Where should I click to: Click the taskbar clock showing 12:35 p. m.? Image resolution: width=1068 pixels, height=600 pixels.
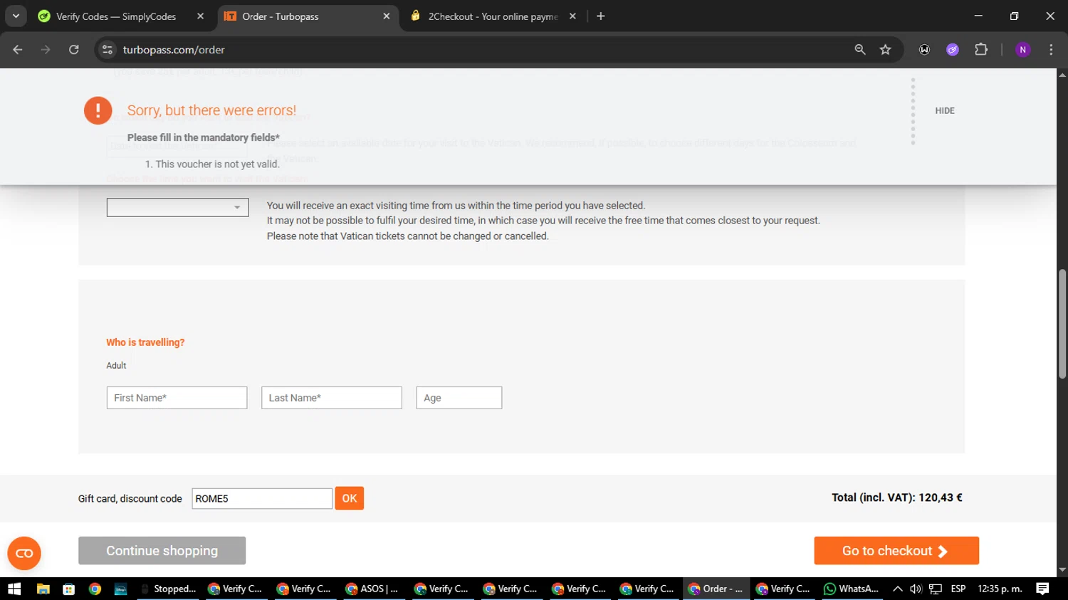coord(1000,589)
